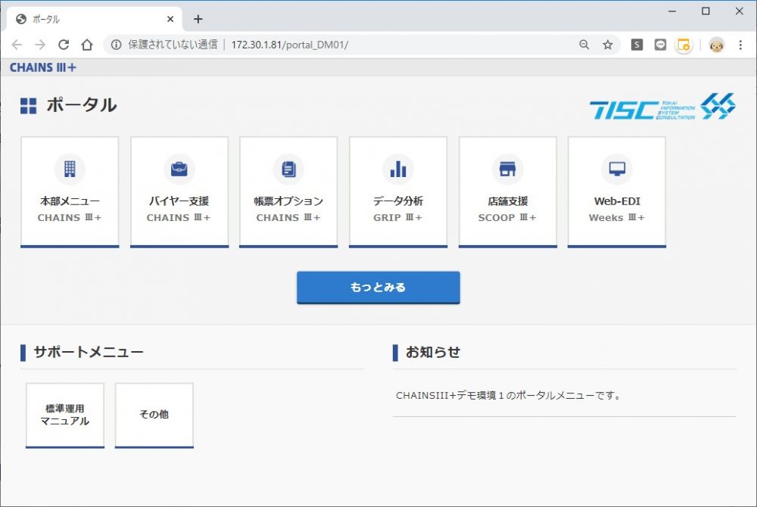The height and width of the screenshot is (507, 757).
Task: Switch to the ポータル tab
Action: pyautogui.click(x=95, y=19)
